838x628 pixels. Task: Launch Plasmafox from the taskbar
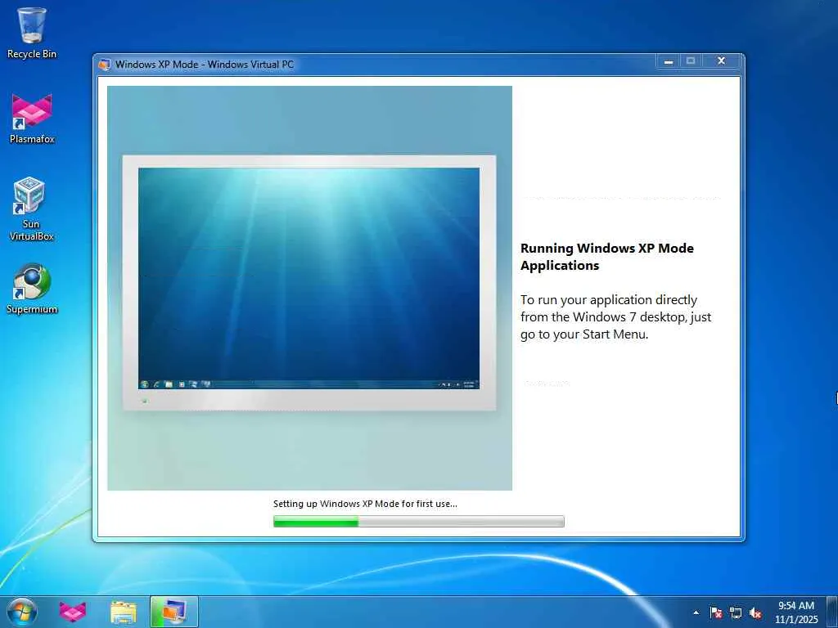pyautogui.click(x=73, y=612)
